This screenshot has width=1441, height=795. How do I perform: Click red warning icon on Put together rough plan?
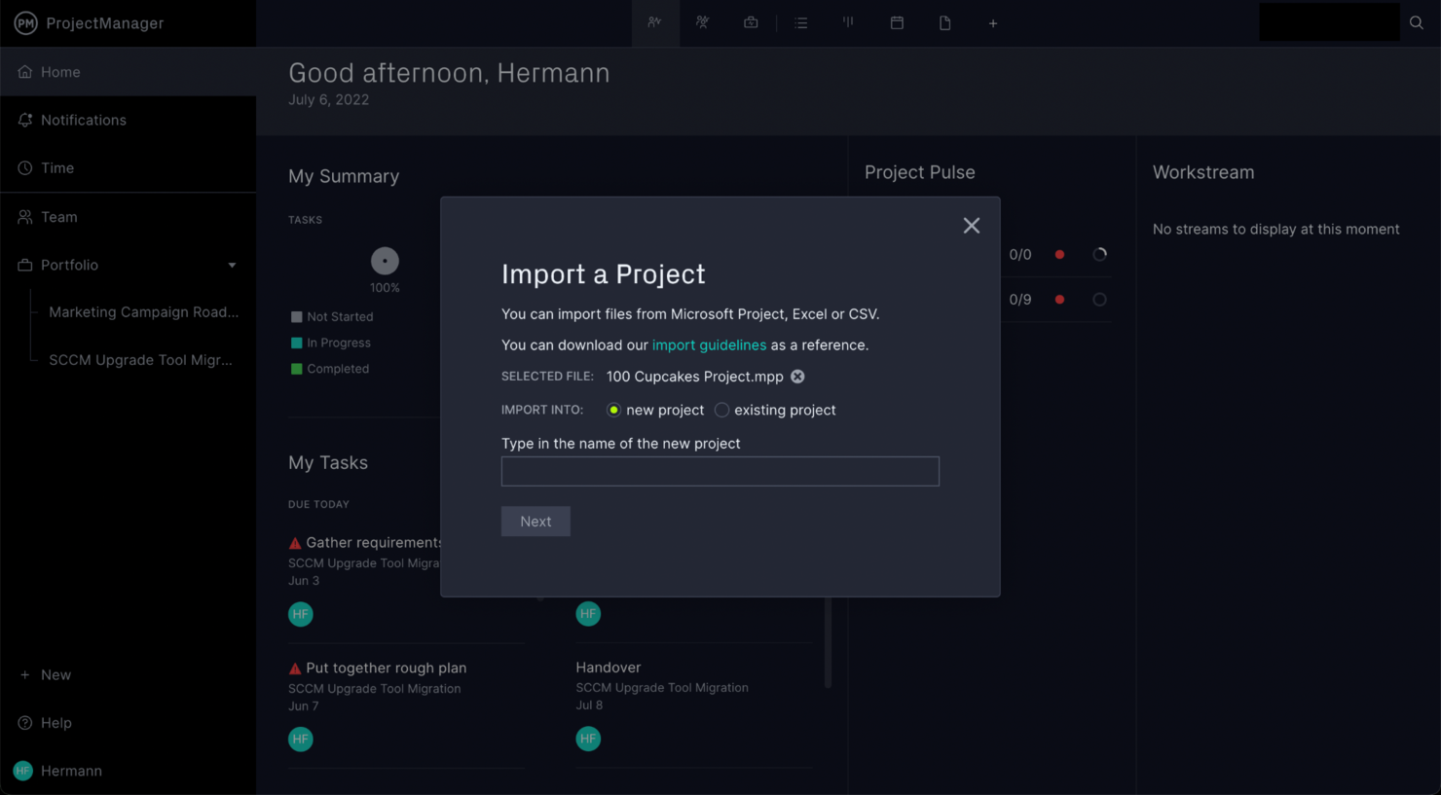295,669
